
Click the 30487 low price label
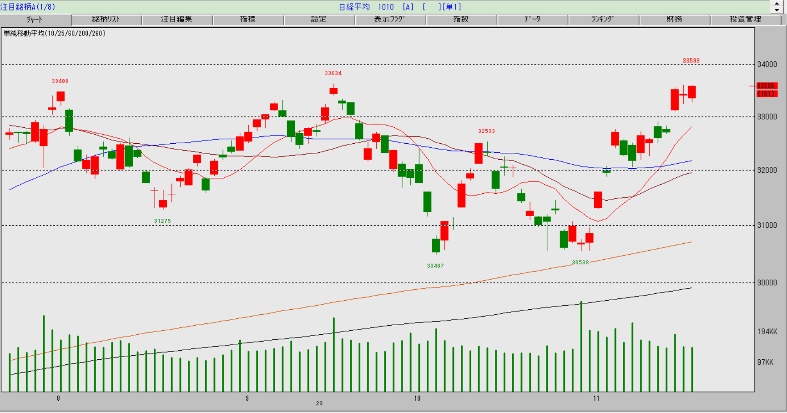pyautogui.click(x=435, y=266)
